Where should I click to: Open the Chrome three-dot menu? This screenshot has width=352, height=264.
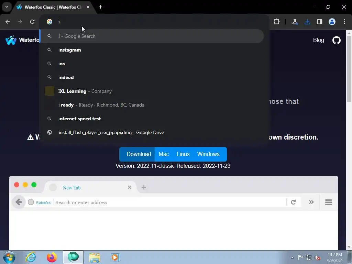(344, 22)
